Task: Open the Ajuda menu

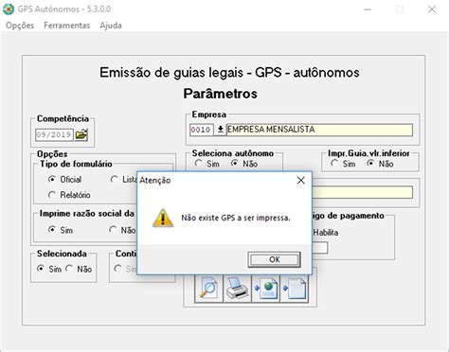Action: pos(111,26)
